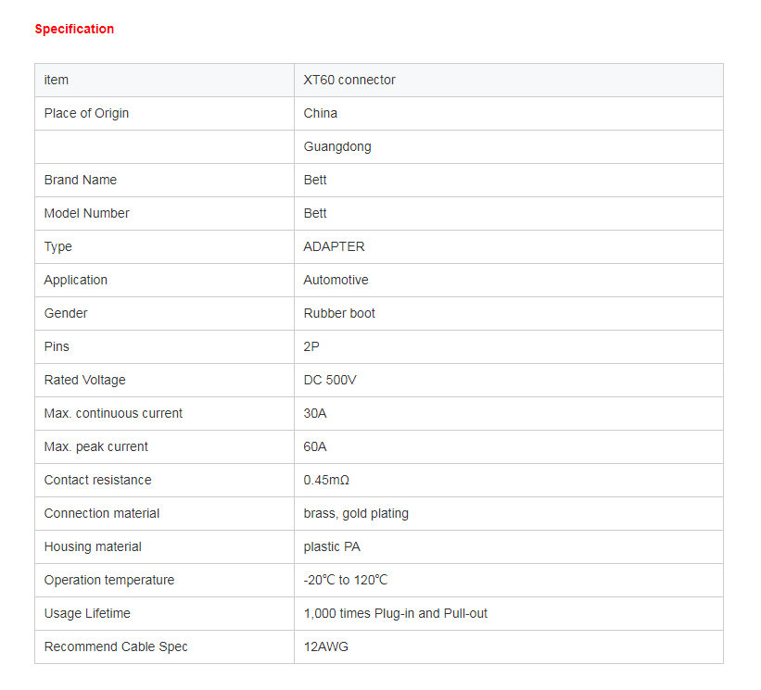The width and height of the screenshot is (761, 690).
Task: Click the Place of Origin label
Action: pos(86,114)
